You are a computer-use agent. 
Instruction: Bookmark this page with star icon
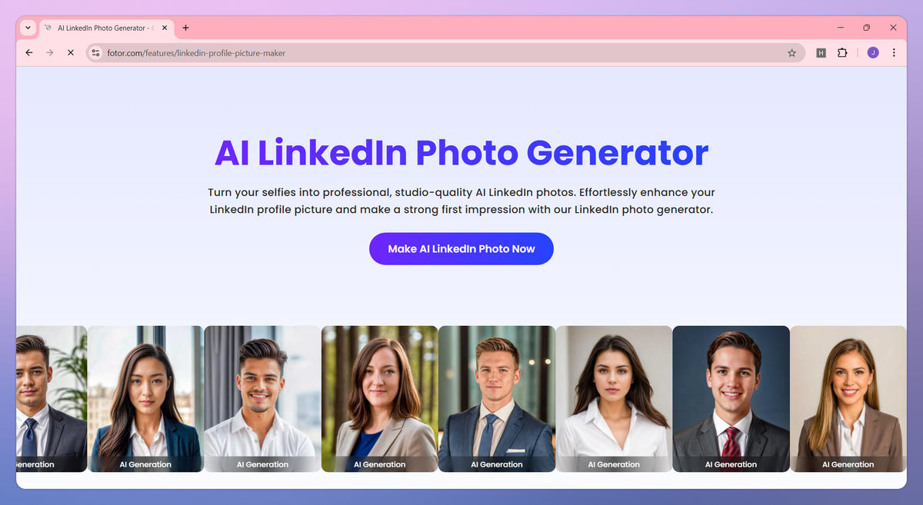click(x=791, y=53)
